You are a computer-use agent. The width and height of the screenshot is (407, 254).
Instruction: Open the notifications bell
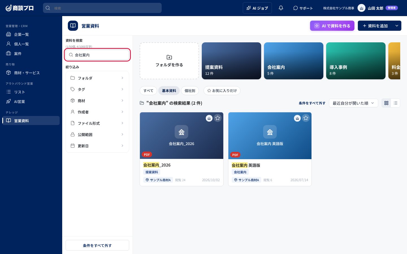(x=281, y=8)
